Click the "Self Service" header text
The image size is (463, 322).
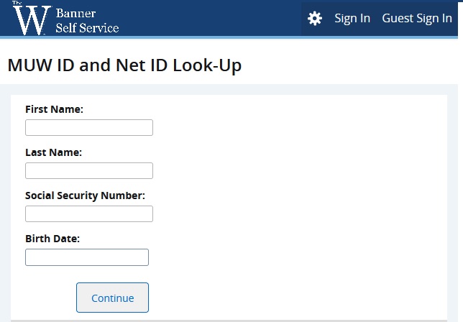pos(87,27)
